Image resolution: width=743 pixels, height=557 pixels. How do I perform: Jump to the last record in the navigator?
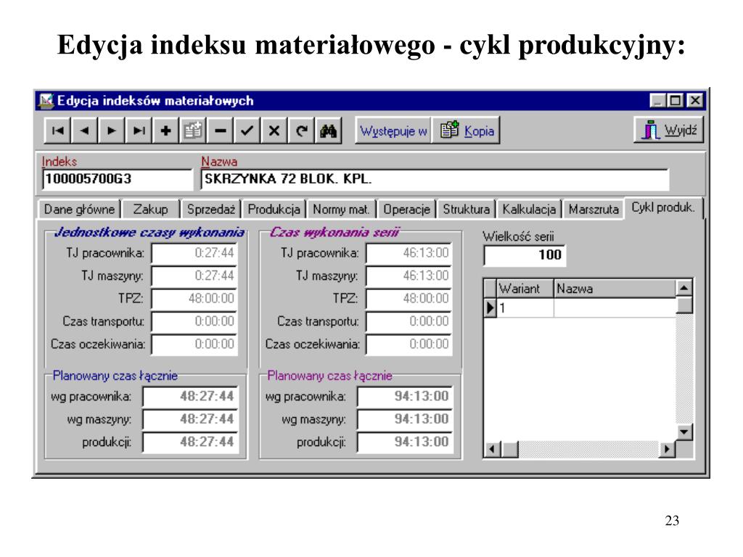pyautogui.click(x=139, y=131)
